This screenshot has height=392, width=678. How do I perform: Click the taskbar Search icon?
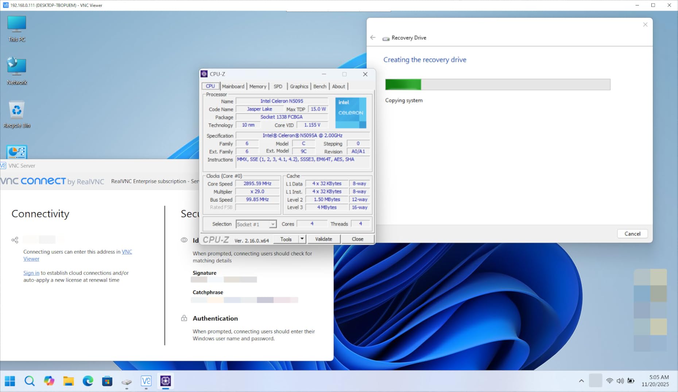pyautogui.click(x=30, y=381)
